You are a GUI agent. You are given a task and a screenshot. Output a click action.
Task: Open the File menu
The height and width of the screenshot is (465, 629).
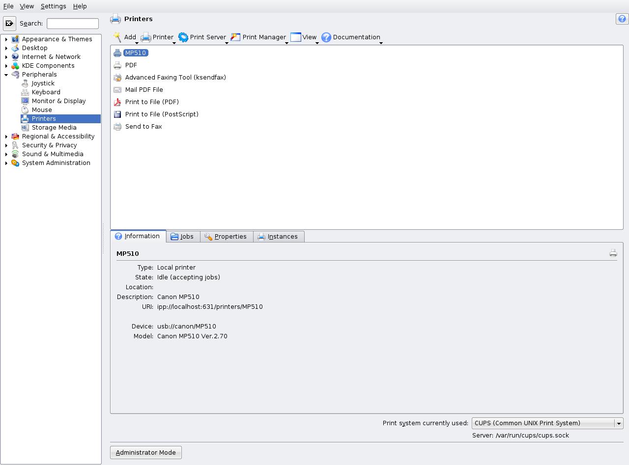[8, 6]
